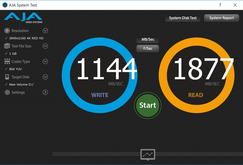Image resolution: width=243 pixels, height=165 pixels.
Task: Start the disk speed test
Action: (148, 105)
